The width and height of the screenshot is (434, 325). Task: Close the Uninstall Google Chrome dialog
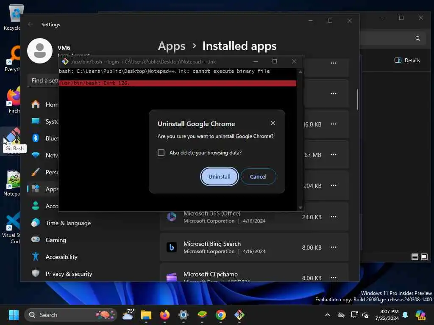[273, 123]
